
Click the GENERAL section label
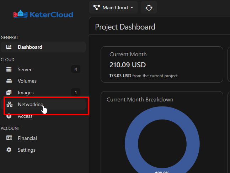pyautogui.click(x=10, y=38)
